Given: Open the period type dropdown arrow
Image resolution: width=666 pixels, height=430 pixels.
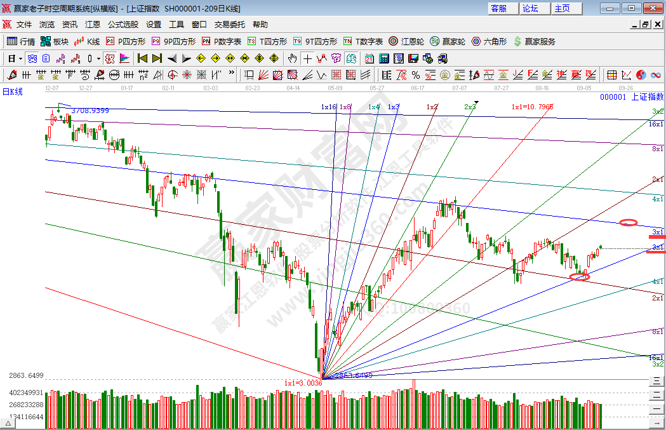Looking at the screenshot, I should click(20, 58).
